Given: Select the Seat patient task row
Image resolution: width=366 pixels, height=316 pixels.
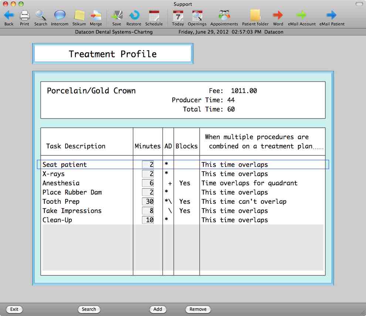Looking at the screenshot, I should (183, 165).
